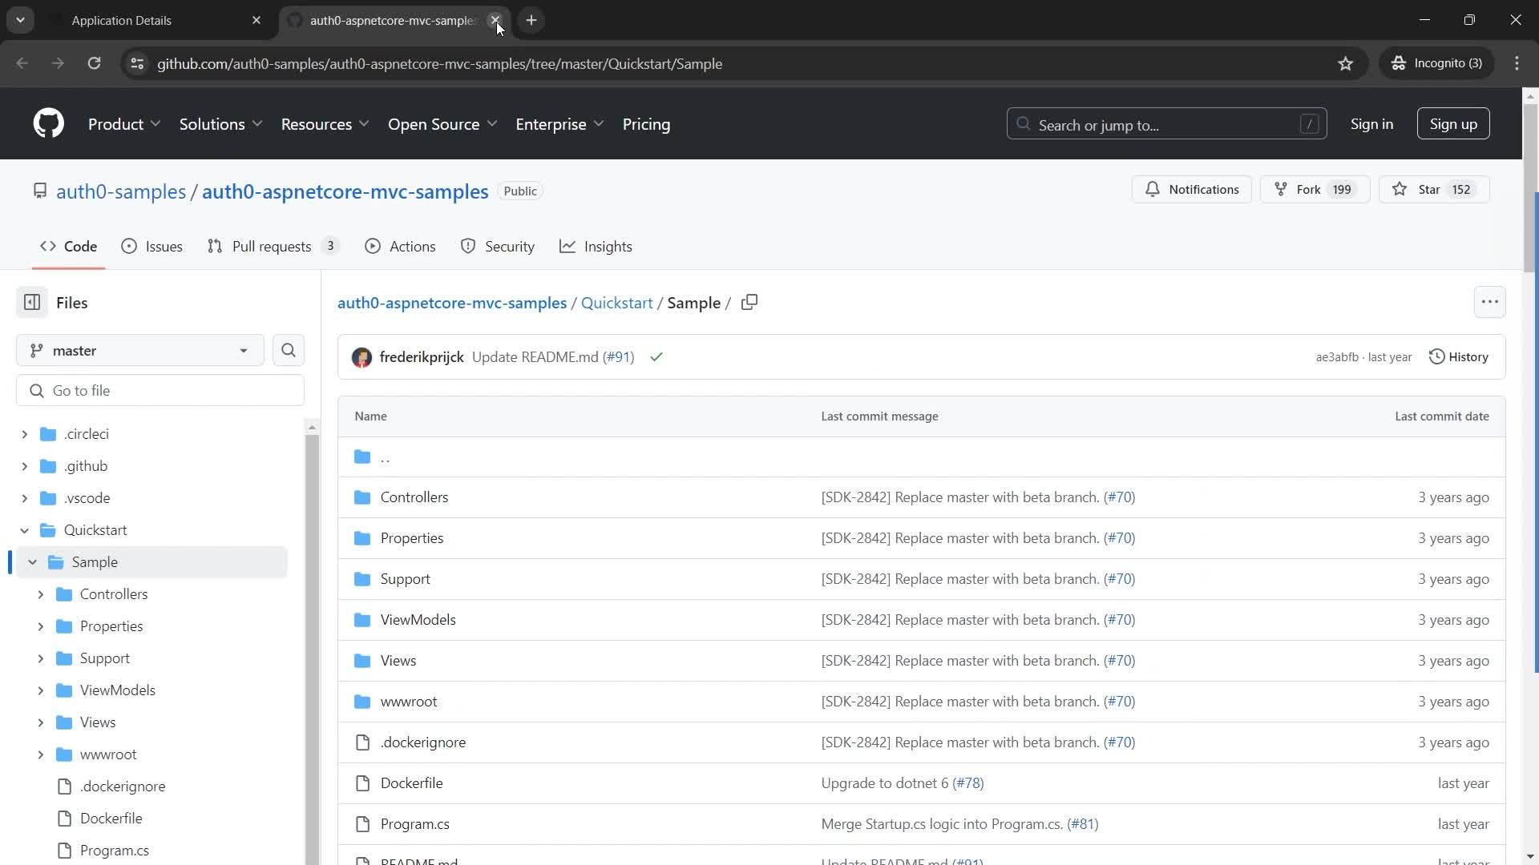Open the Pull requests tab
This screenshot has width=1539, height=865.
(x=274, y=247)
